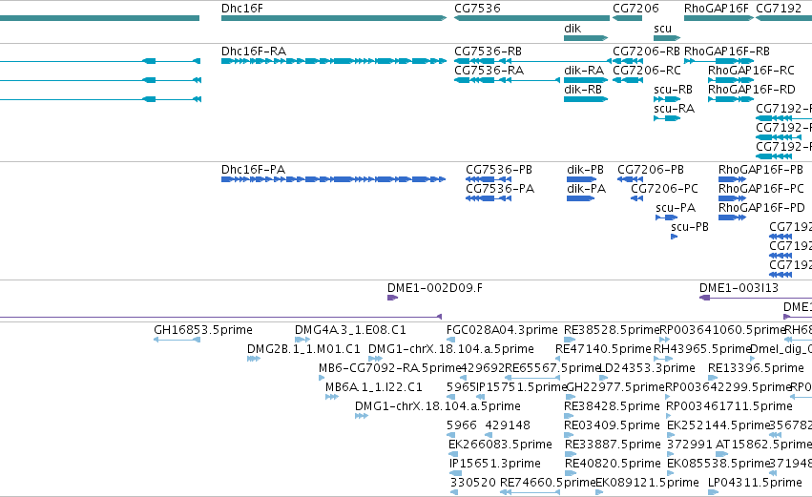The height and width of the screenshot is (497, 812).
Task: Click the CG7536 gene bar
Action: [x=531, y=18]
